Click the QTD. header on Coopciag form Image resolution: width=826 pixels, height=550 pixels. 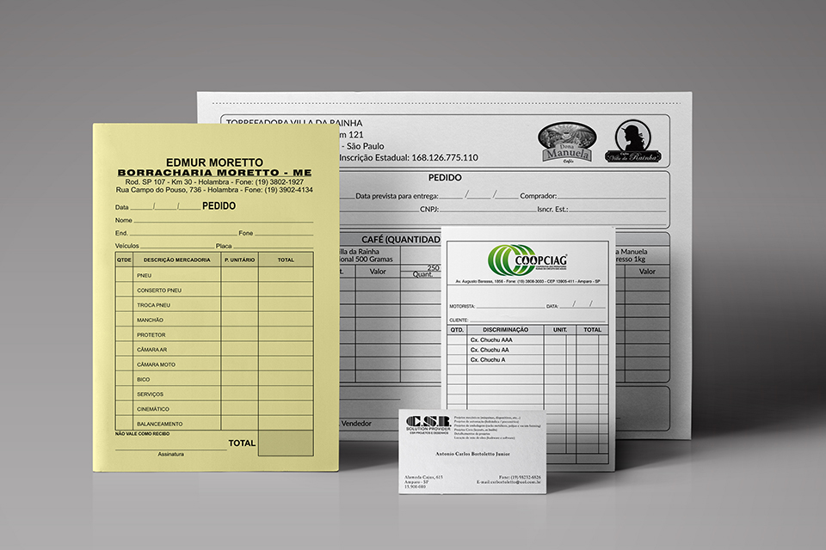[457, 329]
